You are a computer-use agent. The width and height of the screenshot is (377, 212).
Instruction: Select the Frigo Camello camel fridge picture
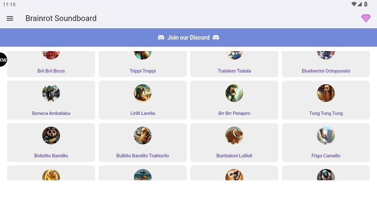point(326,136)
